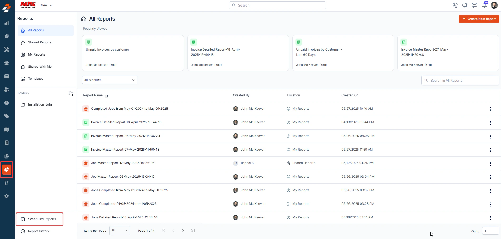The width and height of the screenshot is (501, 239).
Task: Open options menu for Job Master Report-12-May row
Action: tap(490, 164)
